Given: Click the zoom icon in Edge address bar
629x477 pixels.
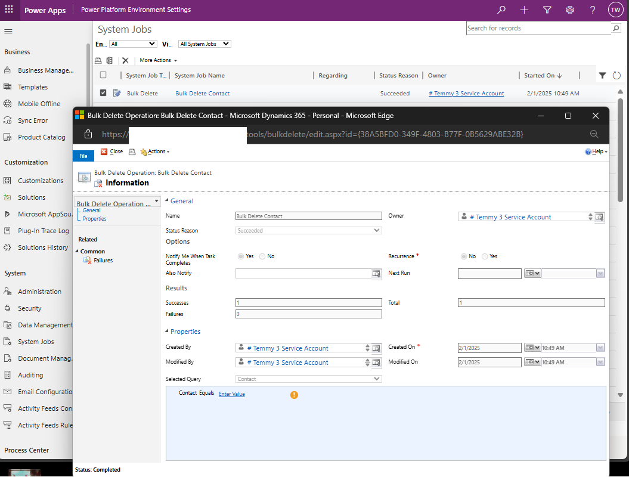Looking at the screenshot, I should coord(594,134).
